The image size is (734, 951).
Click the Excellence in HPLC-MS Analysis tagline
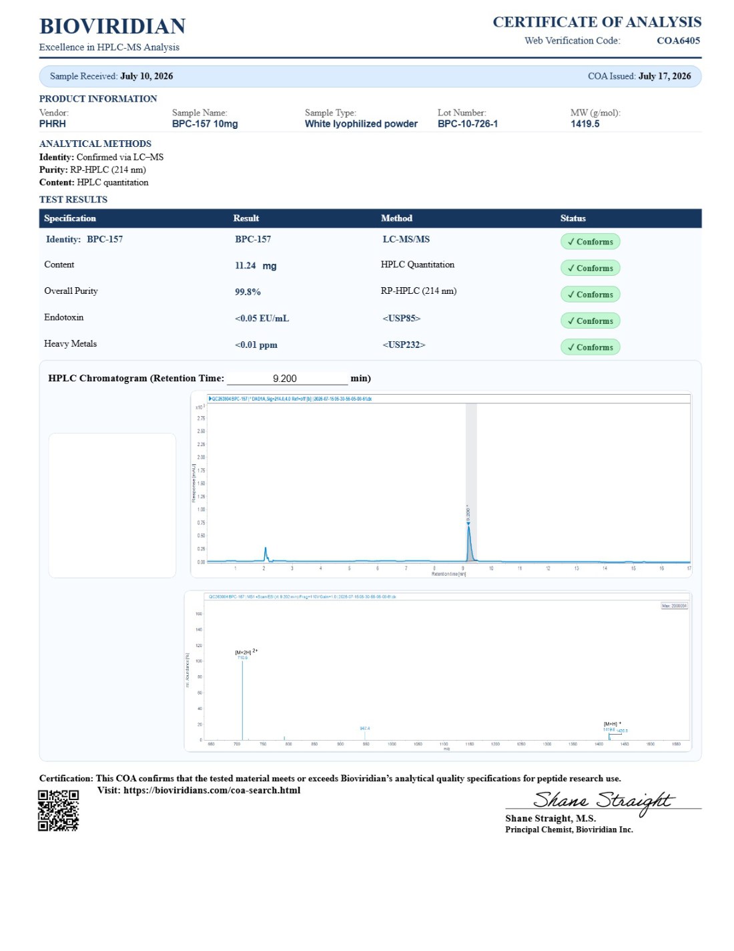click(109, 47)
